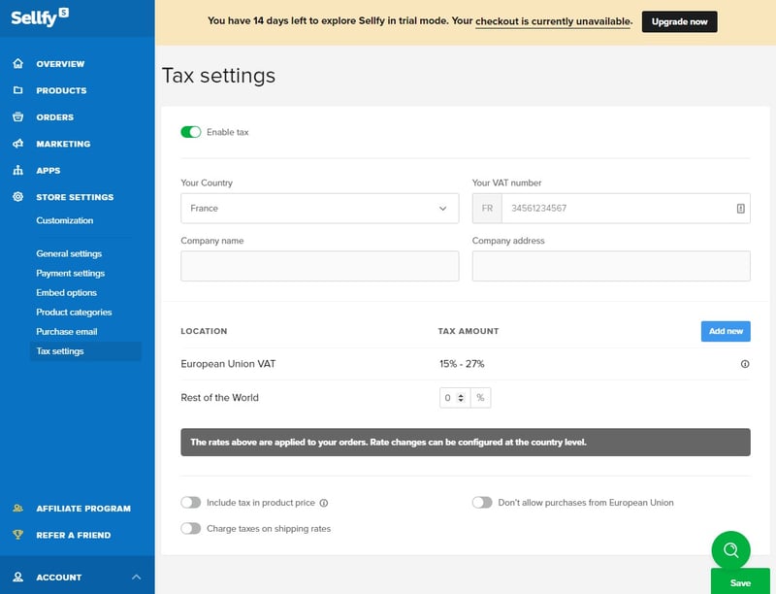Turn on Include tax in product price
Viewport: 776px width, 594px height.
point(191,503)
